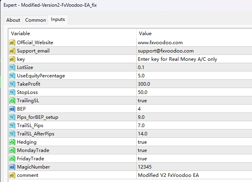Select the Pips_forBEP_setup variable name
The height and width of the screenshot is (182, 252).
[x=38, y=117]
